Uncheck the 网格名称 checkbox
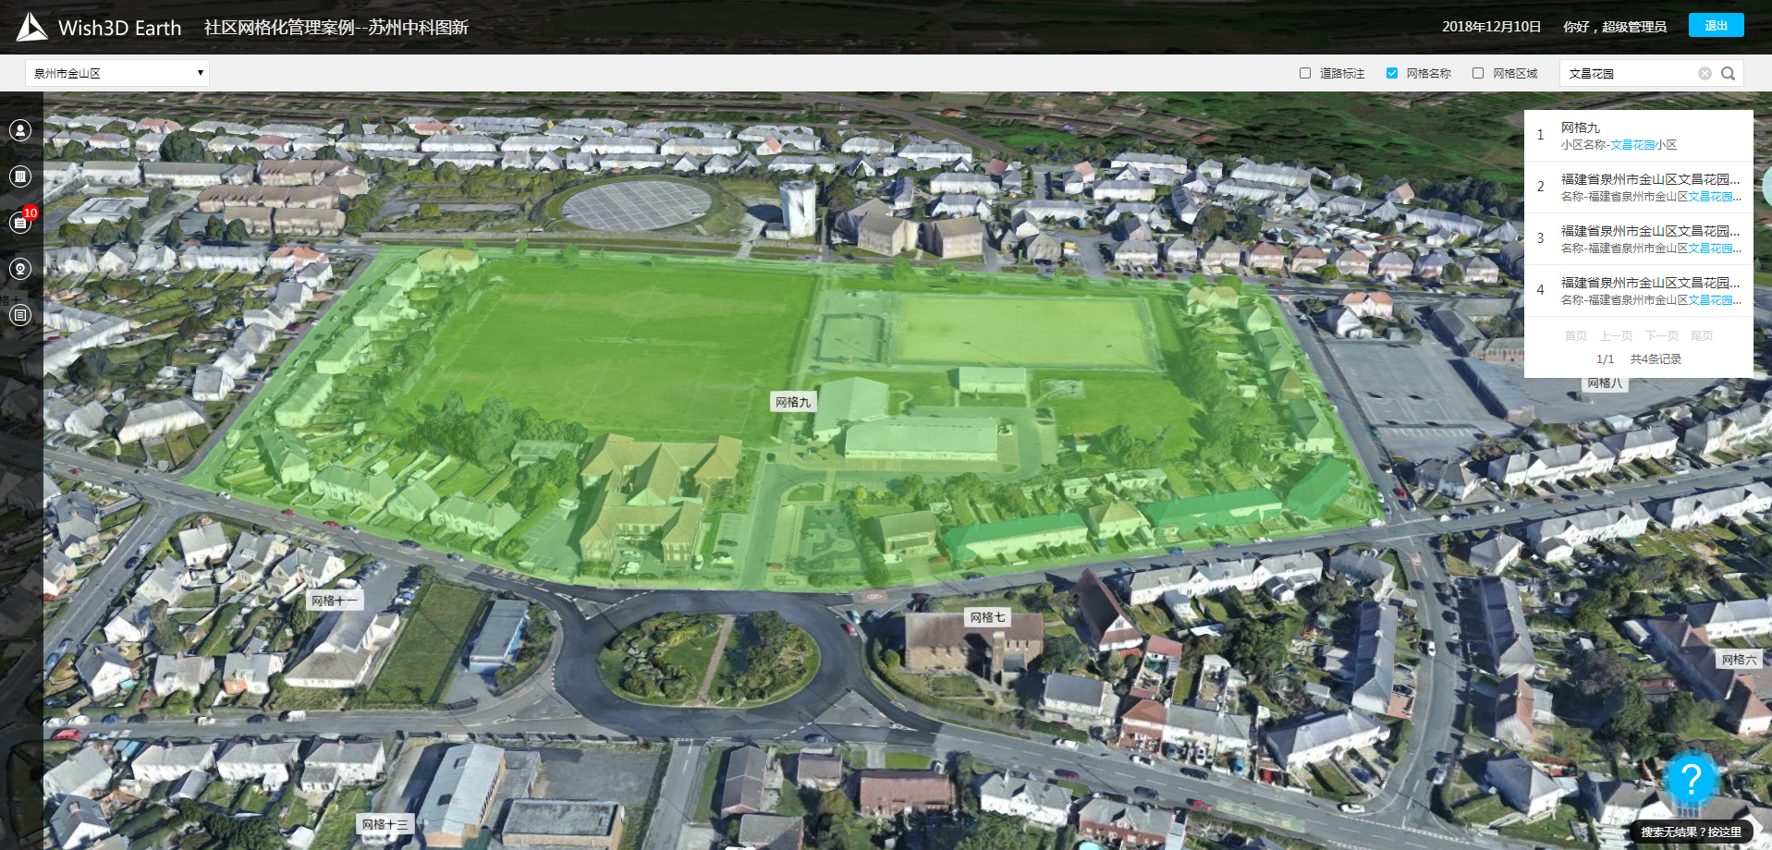This screenshot has height=850, width=1772. 1392,73
